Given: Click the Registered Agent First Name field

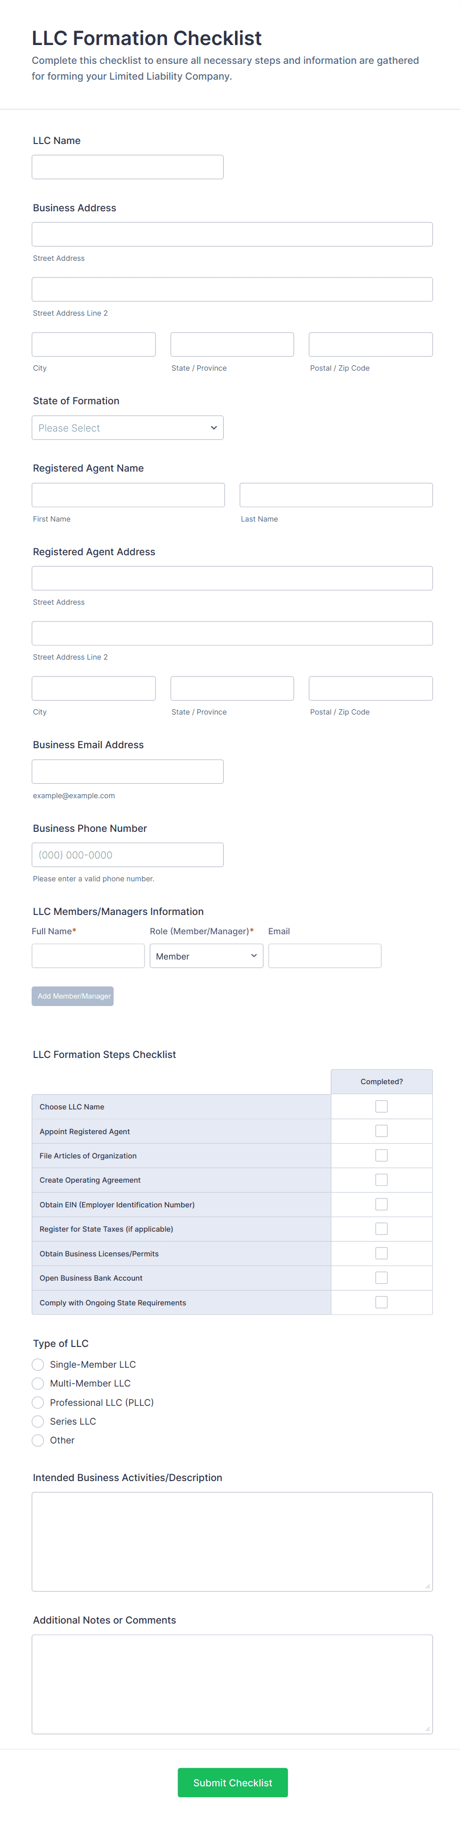Looking at the screenshot, I should point(128,495).
